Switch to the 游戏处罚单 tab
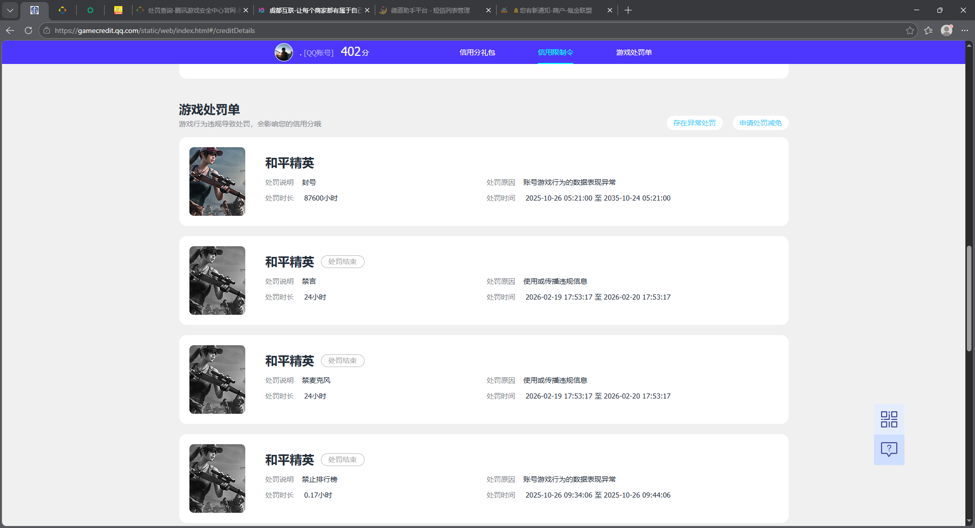Image resolution: width=975 pixels, height=528 pixels. 634,52
